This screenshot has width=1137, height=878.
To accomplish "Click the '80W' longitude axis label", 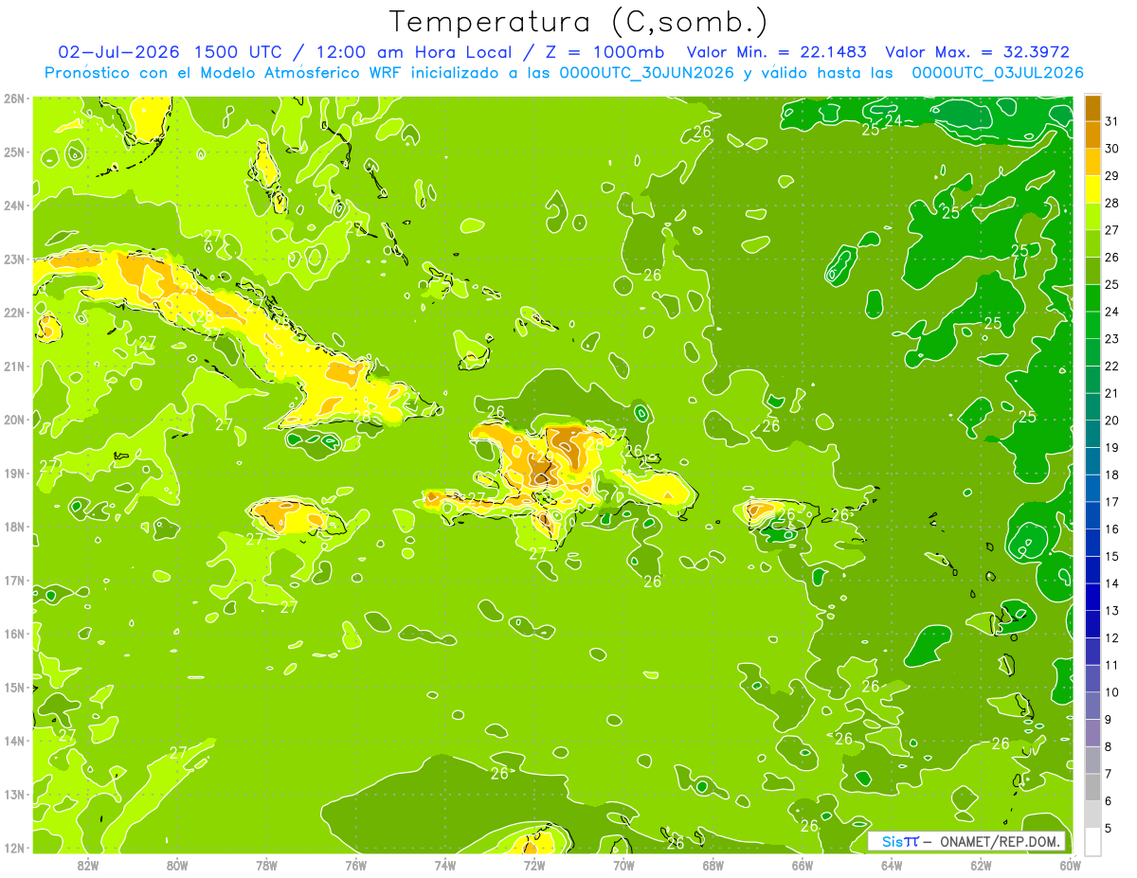I will tap(177, 865).
